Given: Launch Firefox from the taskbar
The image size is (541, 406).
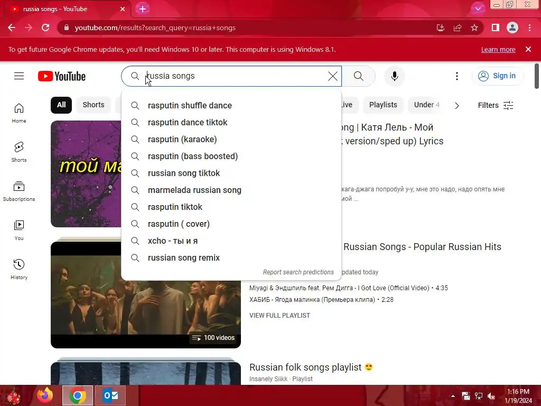Looking at the screenshot, I should click(x=45, y=395).
